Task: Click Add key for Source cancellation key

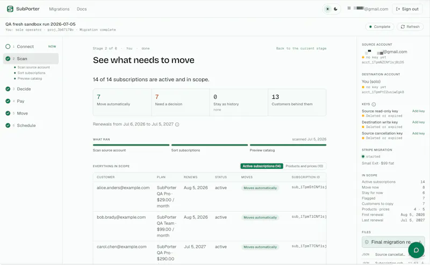Action: coord(418,133)
